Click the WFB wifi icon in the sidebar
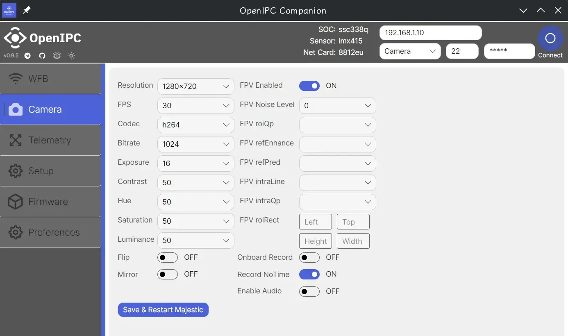 16,79
